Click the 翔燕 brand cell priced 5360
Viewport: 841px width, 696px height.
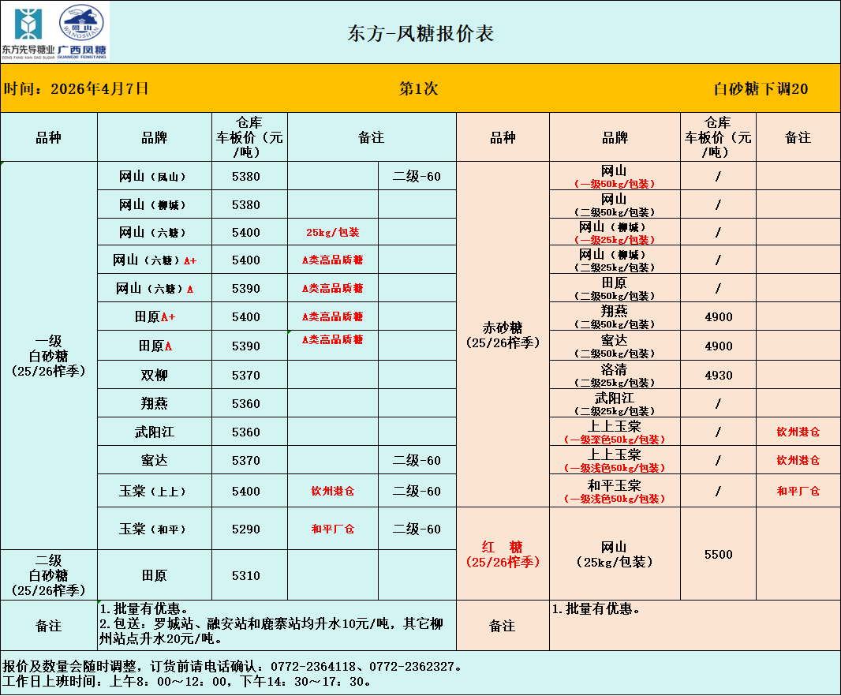coord(155,403)
